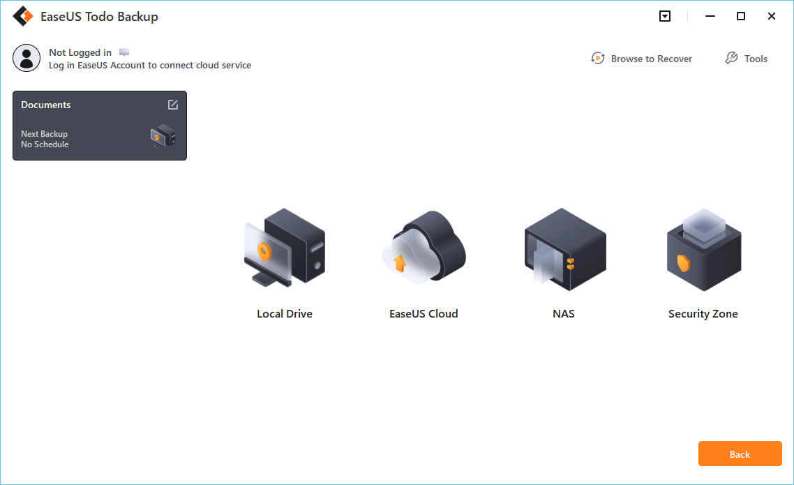Click the EaseUS logo in title bar
794x485 pixels.
(23, 16)
